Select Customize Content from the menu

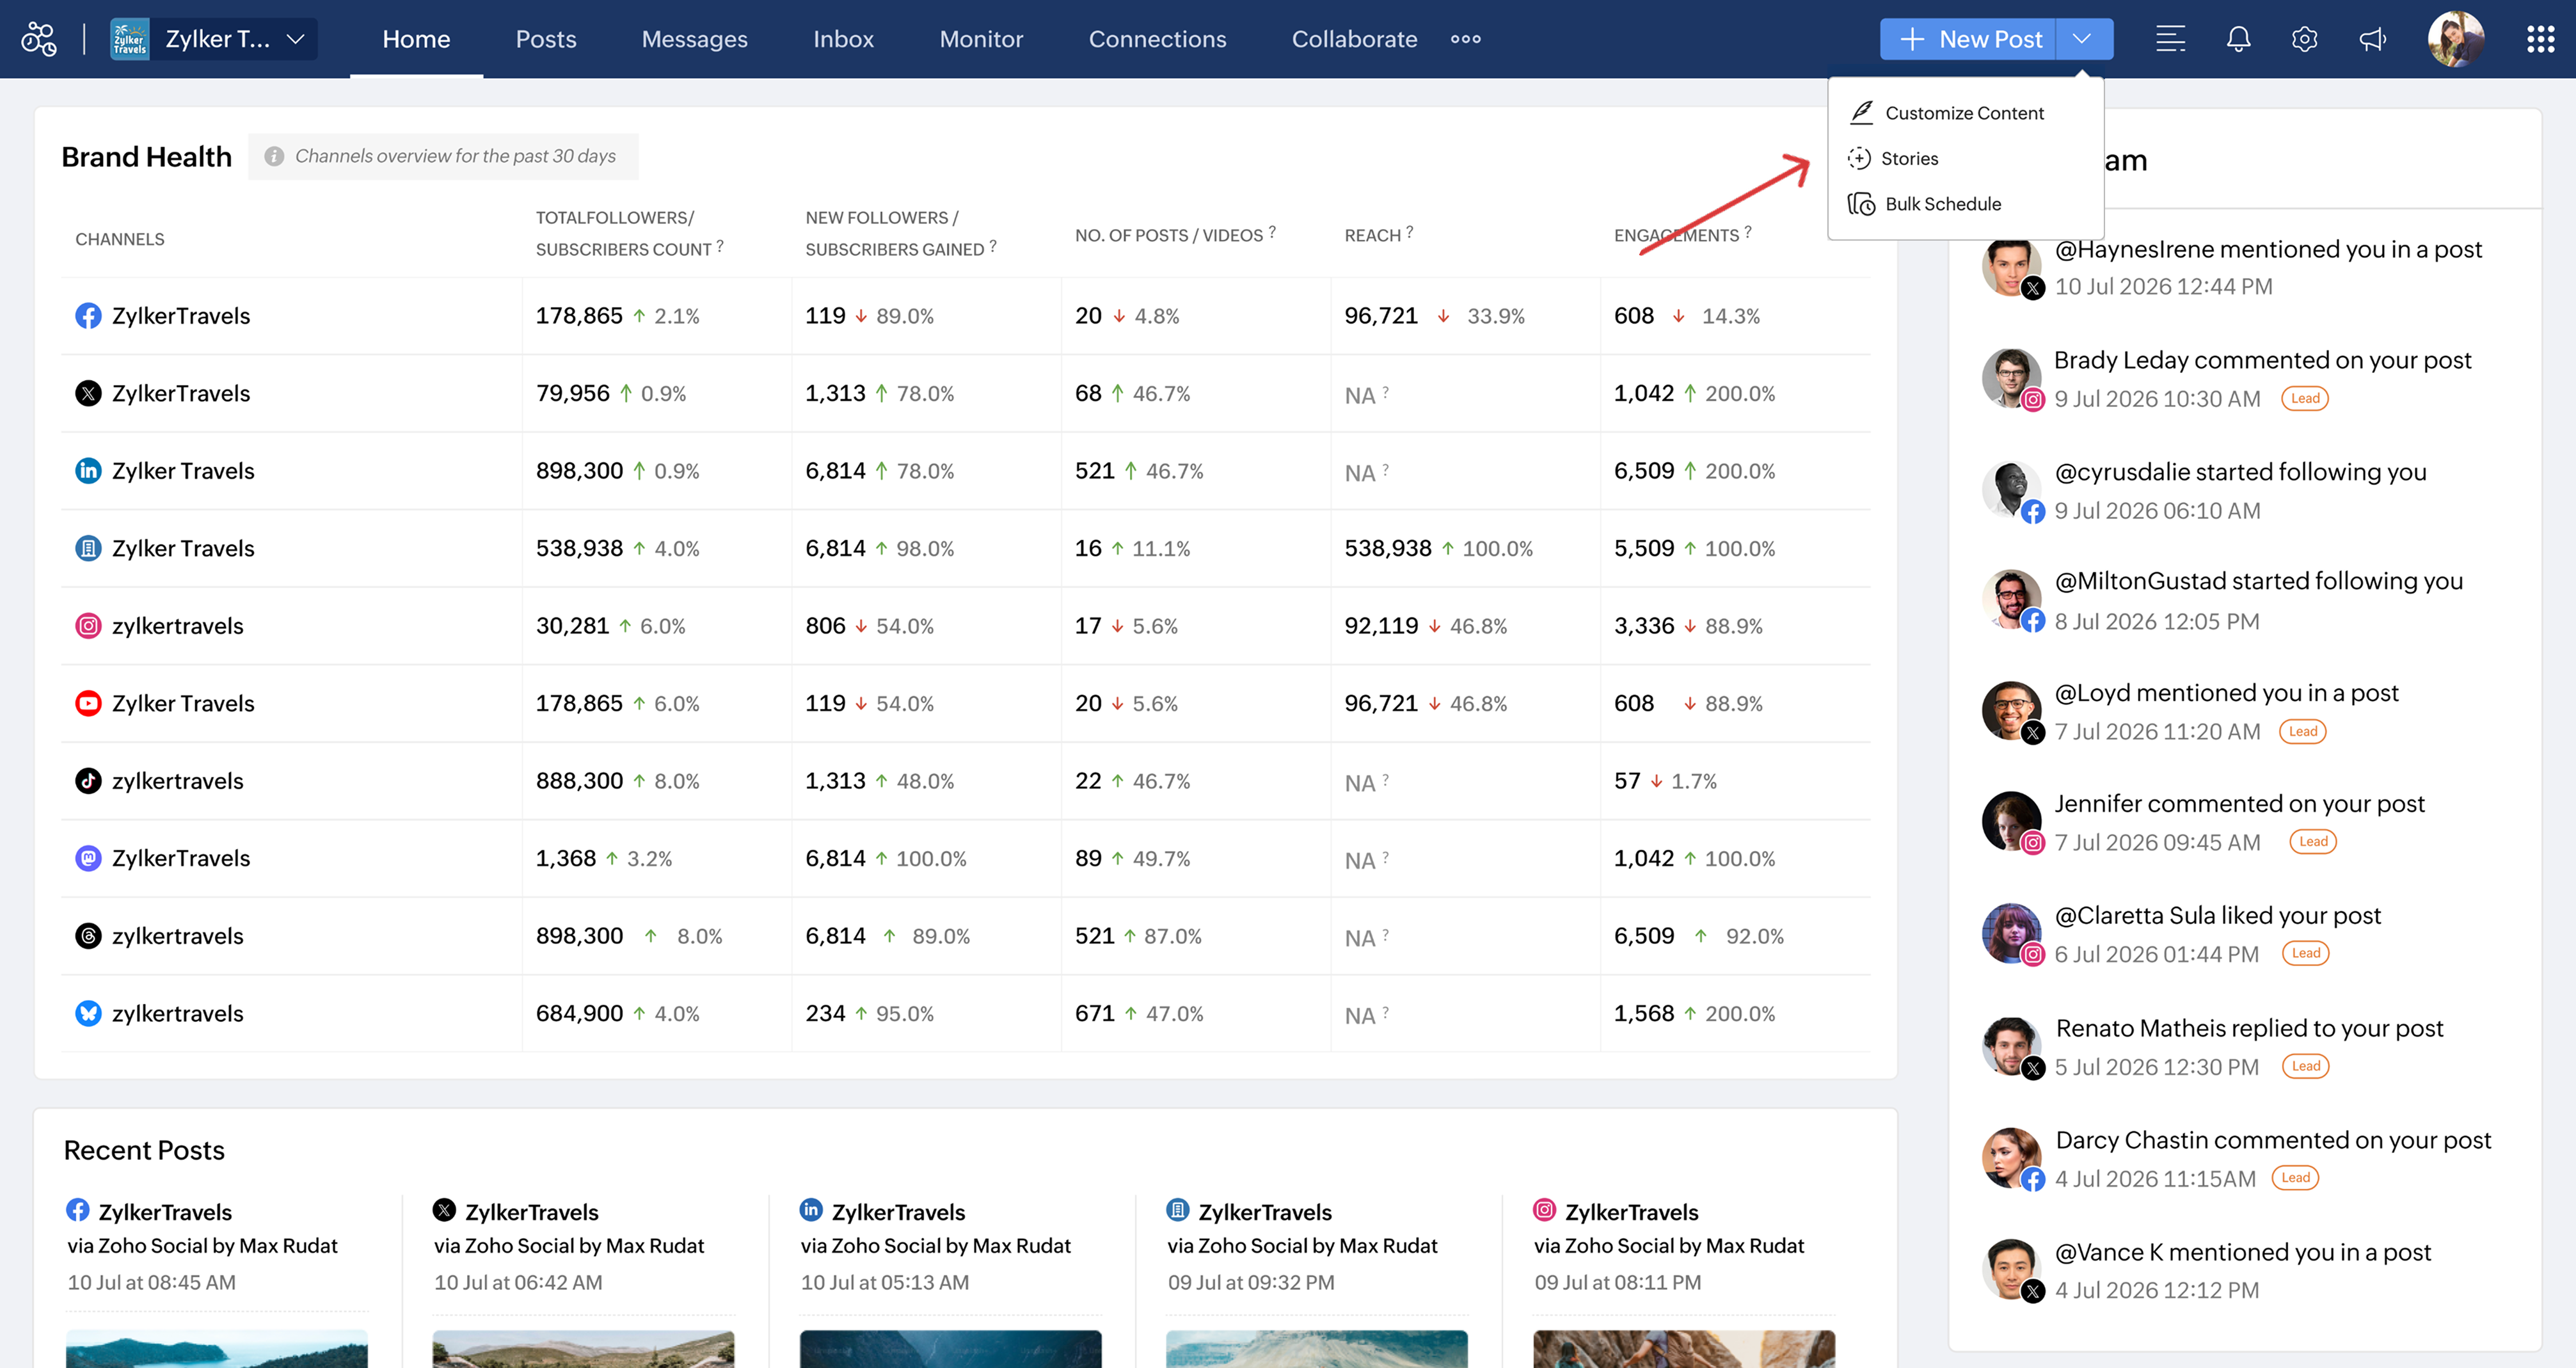[1965, 113]
